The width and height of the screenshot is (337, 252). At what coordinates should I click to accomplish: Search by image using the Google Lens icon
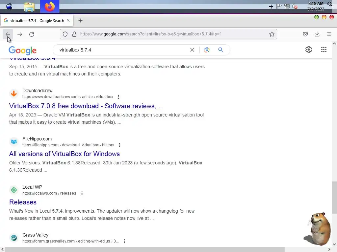click(x=207, y=50)
